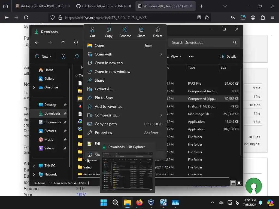Choose Open from the context menu
Screen dimensions: 279x209
point(125,45)
